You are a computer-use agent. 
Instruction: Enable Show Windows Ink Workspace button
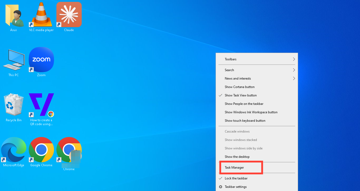point(257,112)
